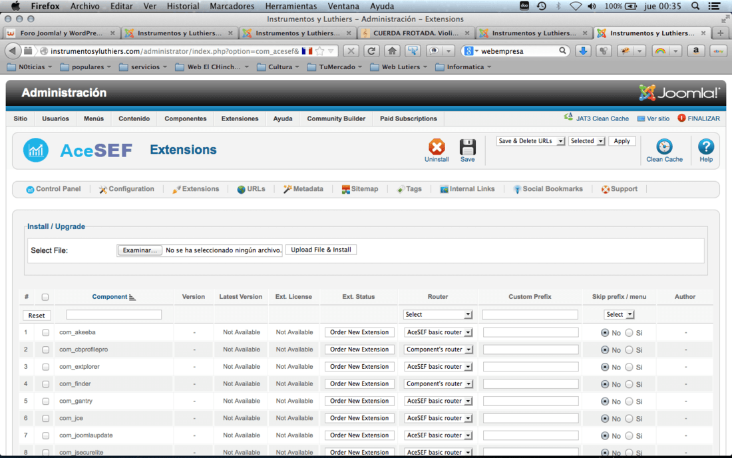Tick the select-all checkbox in table header
Screen dimensions: 732x458
pyautogui.click(x=45, y=297)
